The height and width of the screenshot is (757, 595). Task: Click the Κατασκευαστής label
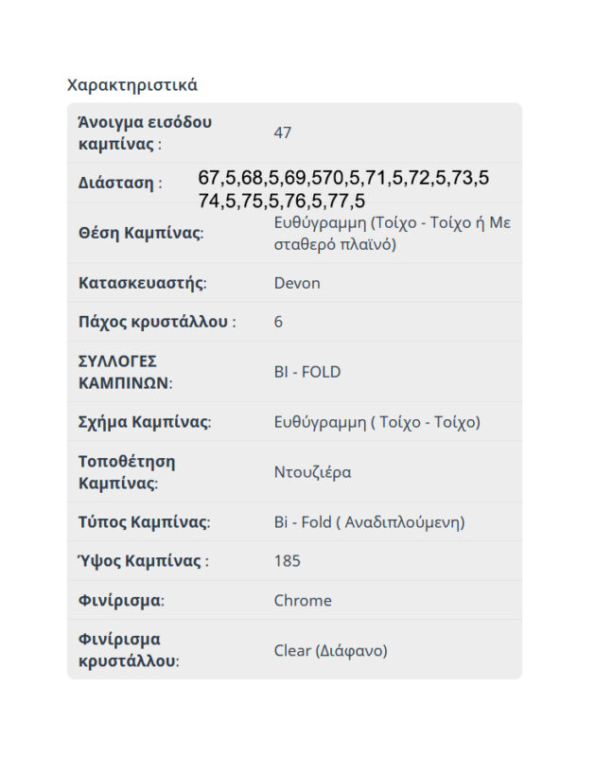click(x=142, y=283)
